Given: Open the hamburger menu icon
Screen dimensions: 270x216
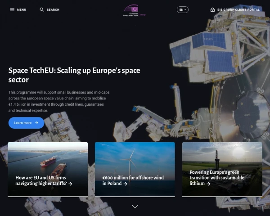Looking at the screenshot, I should (x=12, y=9).
